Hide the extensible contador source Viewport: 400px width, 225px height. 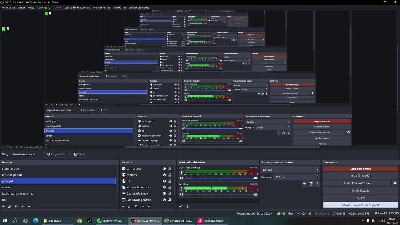click(x=164, y=187)
